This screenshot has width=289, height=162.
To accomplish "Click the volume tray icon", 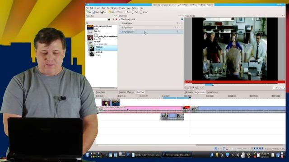I will point(238,155).
